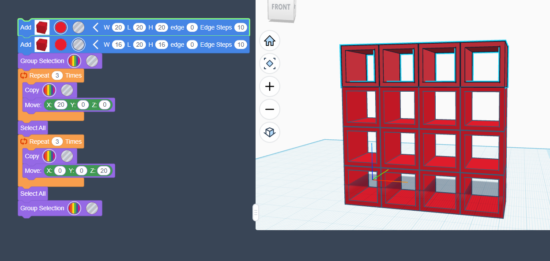Toggle the hole option on the first Group Selection block

coord(92,61)
